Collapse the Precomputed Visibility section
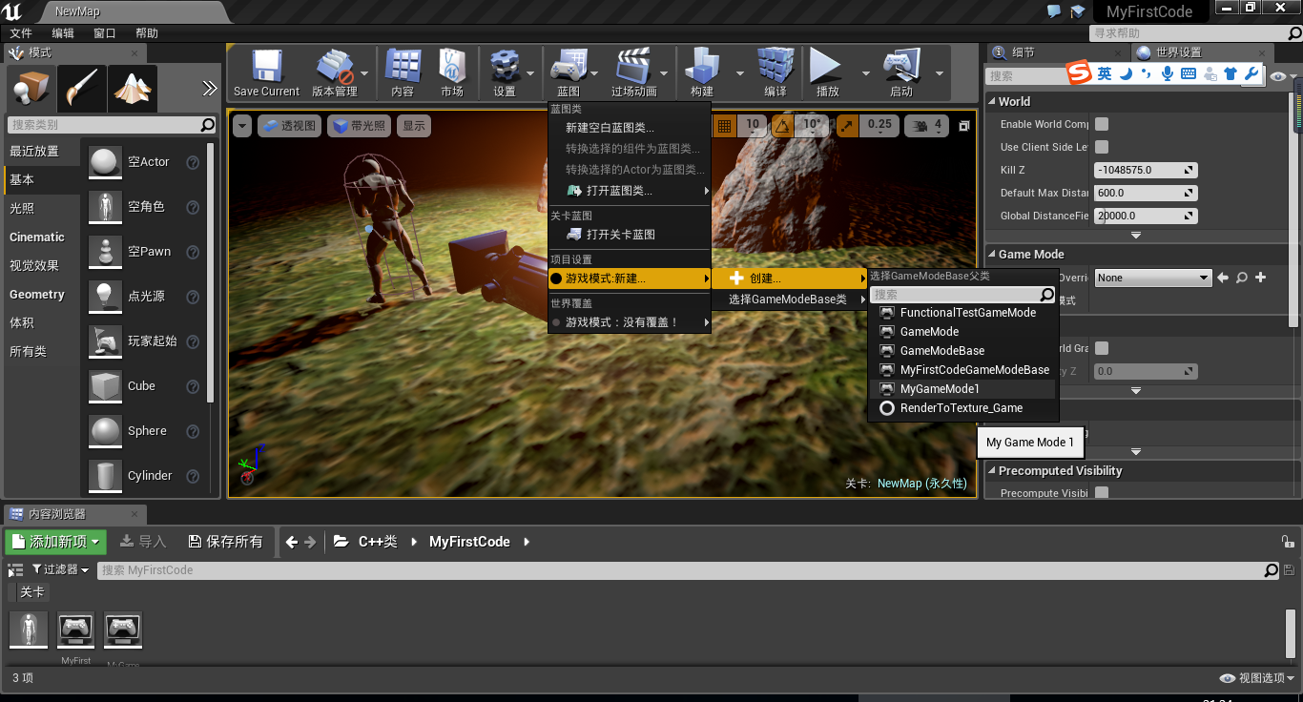 991,470
